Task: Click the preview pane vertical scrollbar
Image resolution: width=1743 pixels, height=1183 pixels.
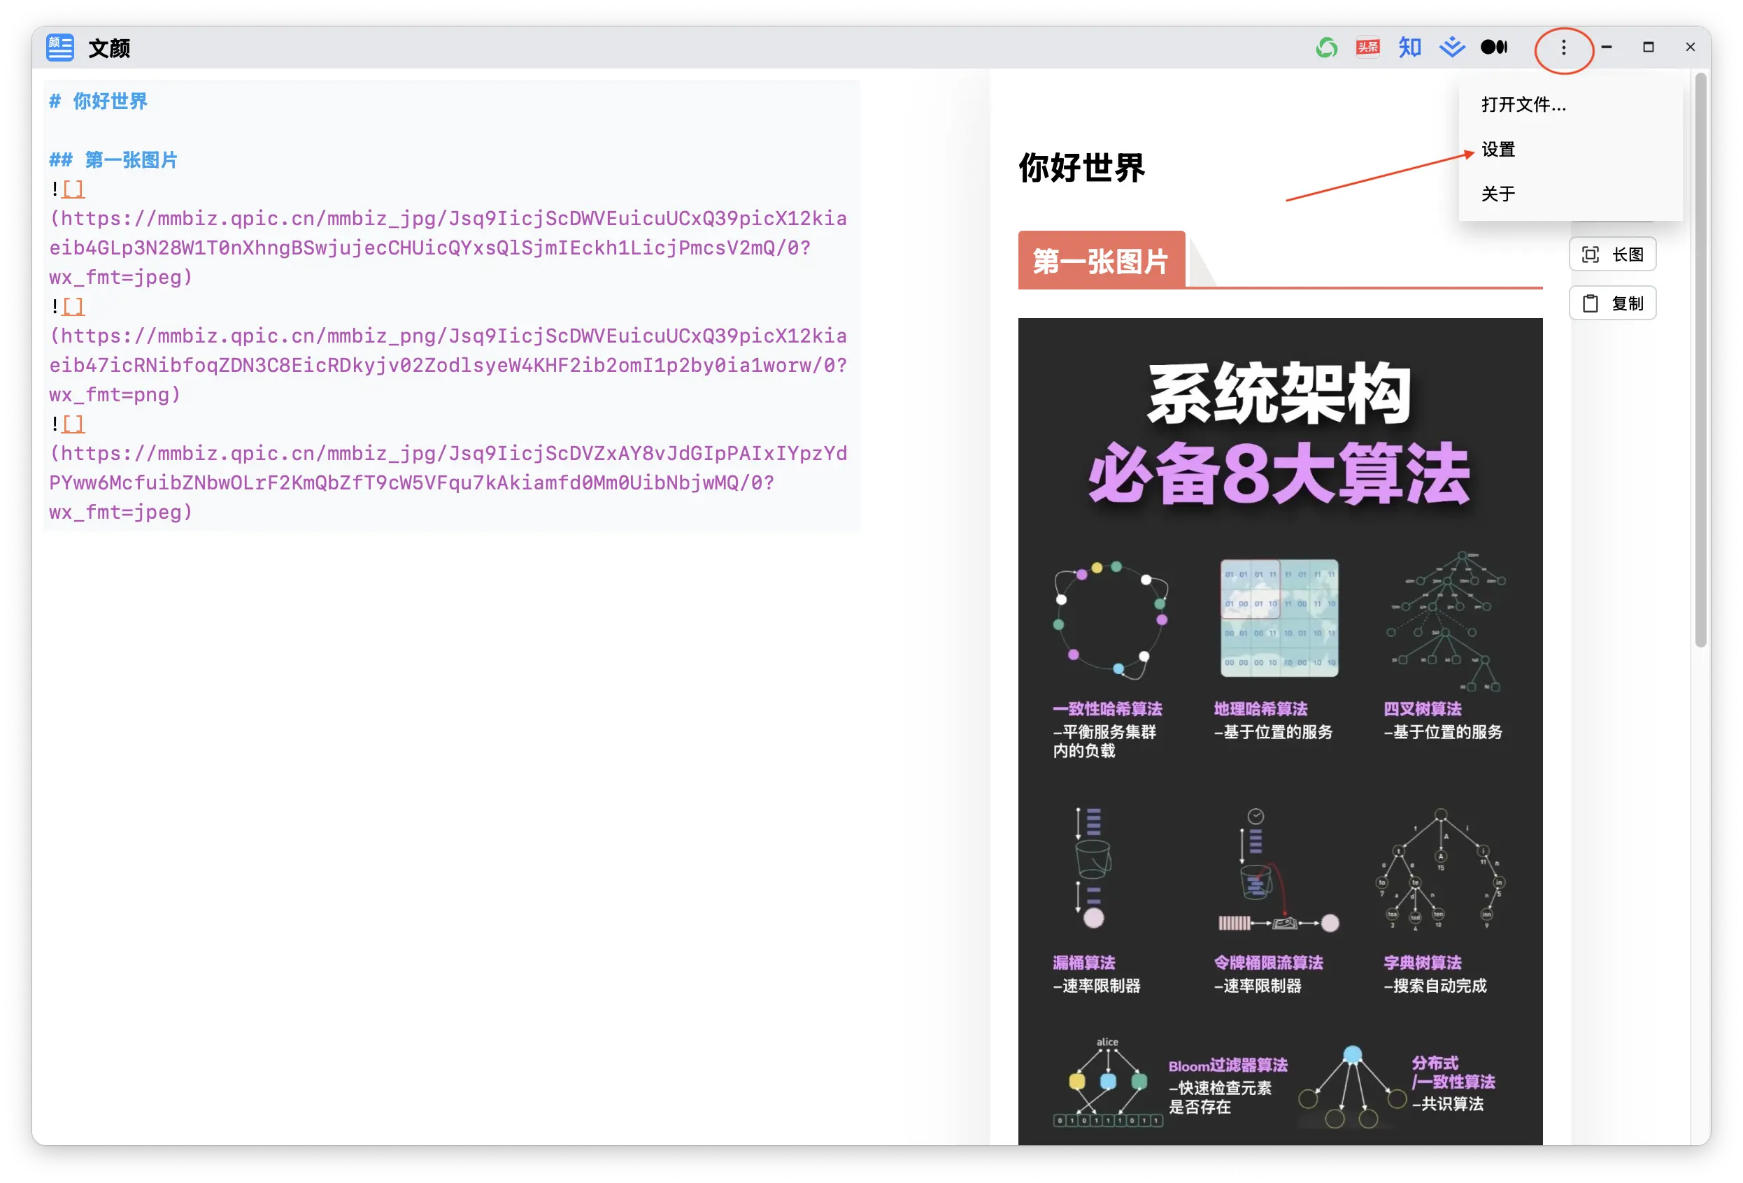Action: [1700, 360]
